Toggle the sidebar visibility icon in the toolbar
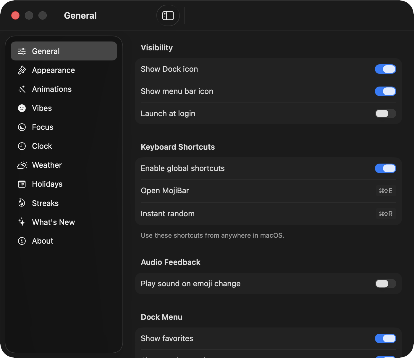 point(168,15)
